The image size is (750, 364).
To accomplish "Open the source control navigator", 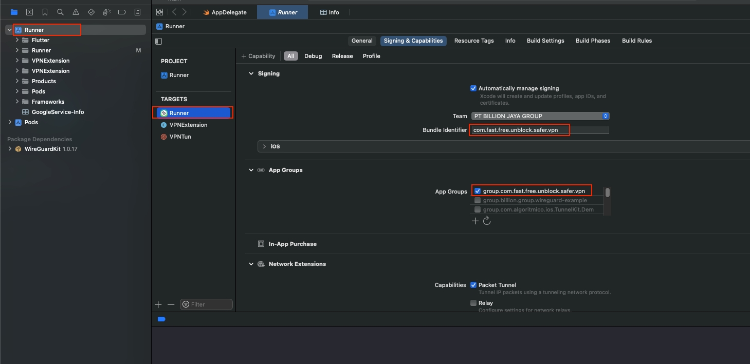I will tap(29, 12).
